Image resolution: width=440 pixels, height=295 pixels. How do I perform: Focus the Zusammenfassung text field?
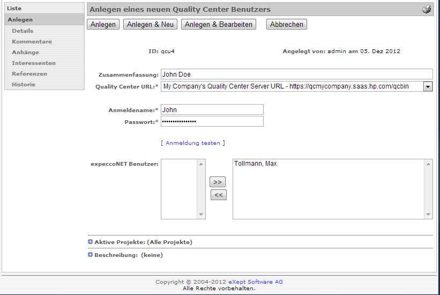tap(296, 75)
